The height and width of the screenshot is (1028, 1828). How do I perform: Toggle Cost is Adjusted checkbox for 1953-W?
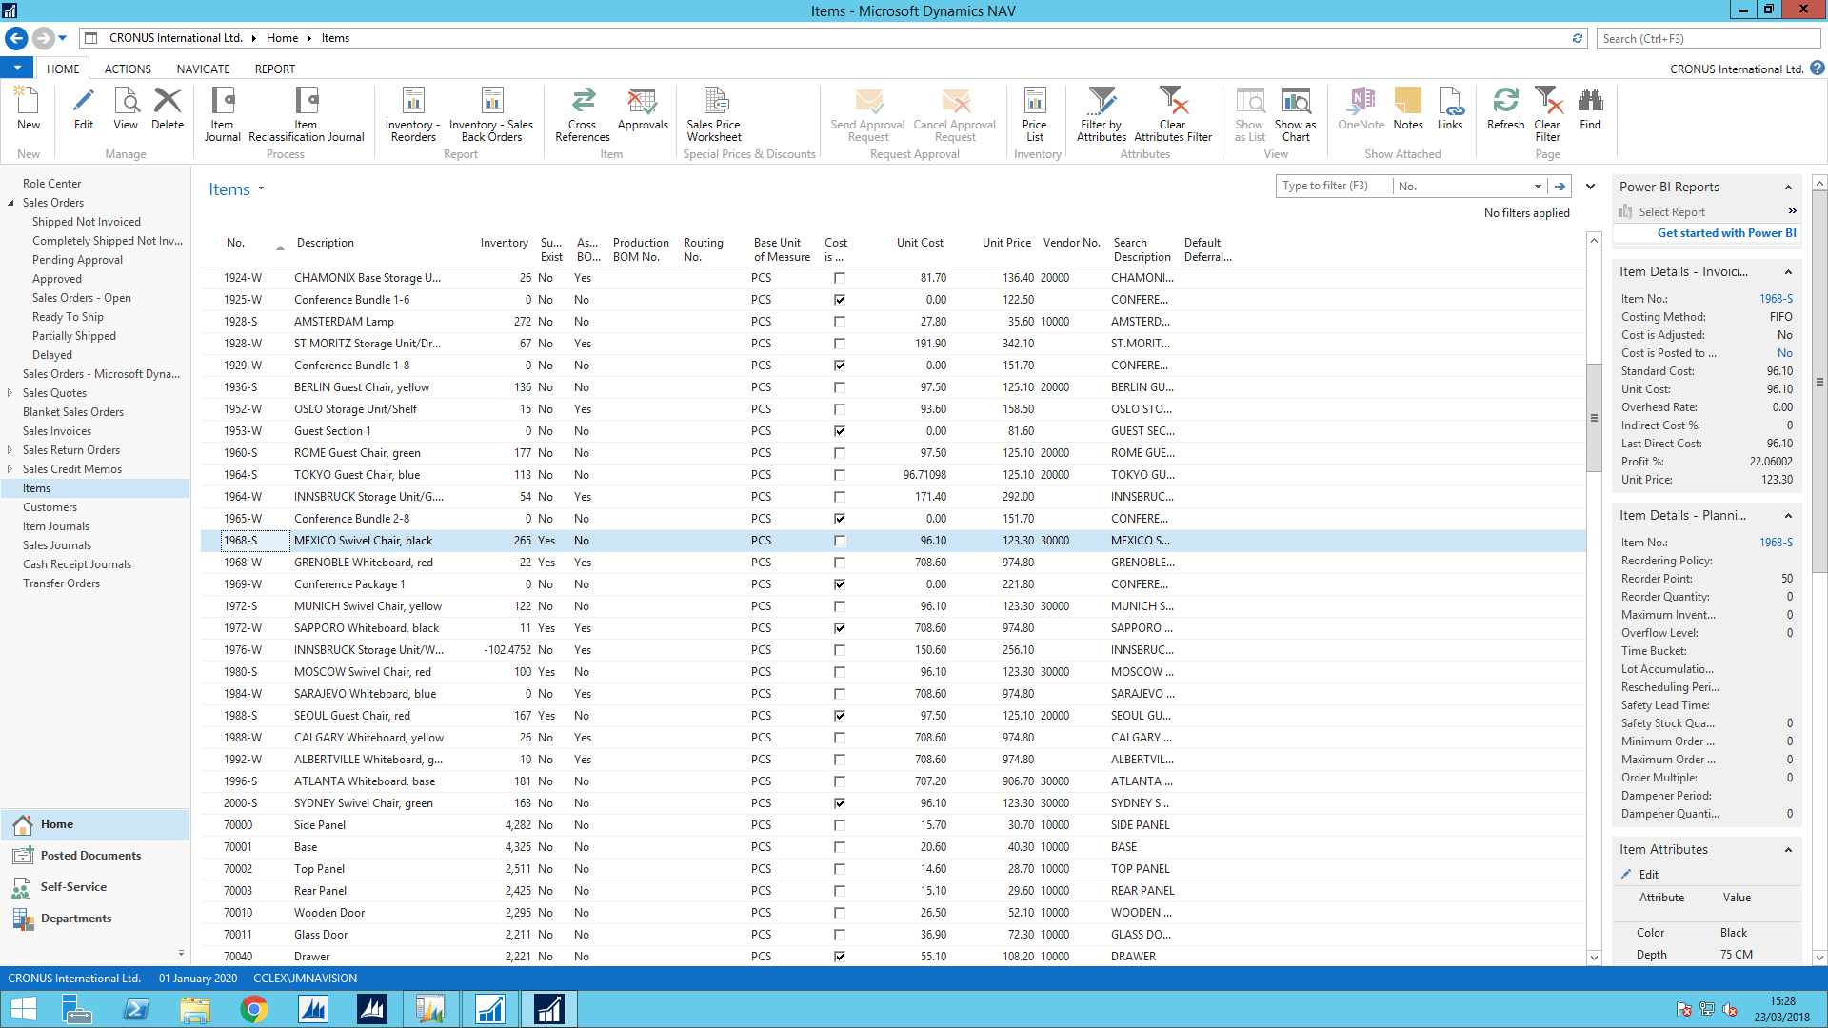click(x=839, y=431)
